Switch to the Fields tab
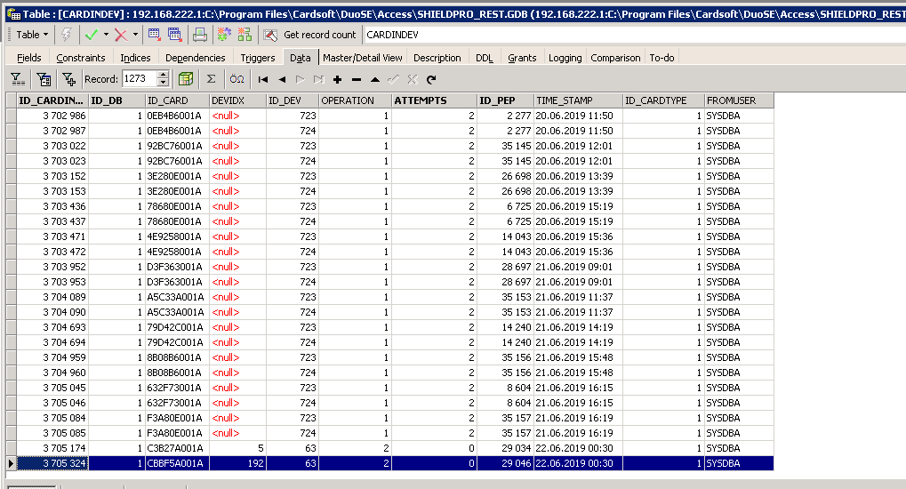Viewport: 906px width, 489px height. coord(29,58)
